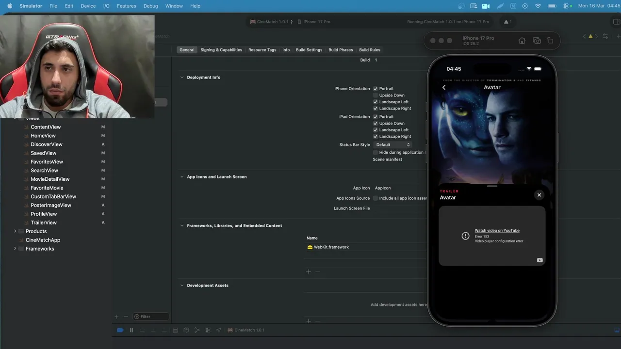Collapse Frameworks, Libraries, and Embedded Content
The image size is (621, 349).
[182, 226]
